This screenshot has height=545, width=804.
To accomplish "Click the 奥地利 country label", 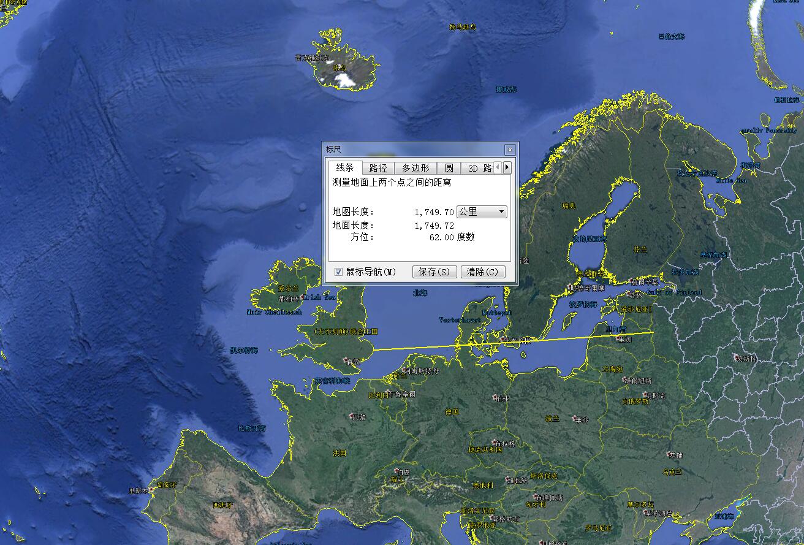I will coord(483,485).
